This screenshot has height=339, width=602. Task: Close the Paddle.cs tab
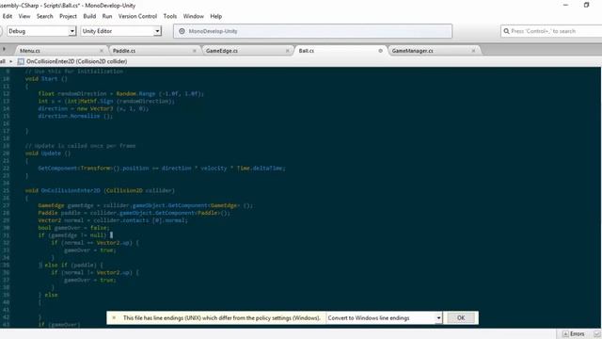[195, 51]
